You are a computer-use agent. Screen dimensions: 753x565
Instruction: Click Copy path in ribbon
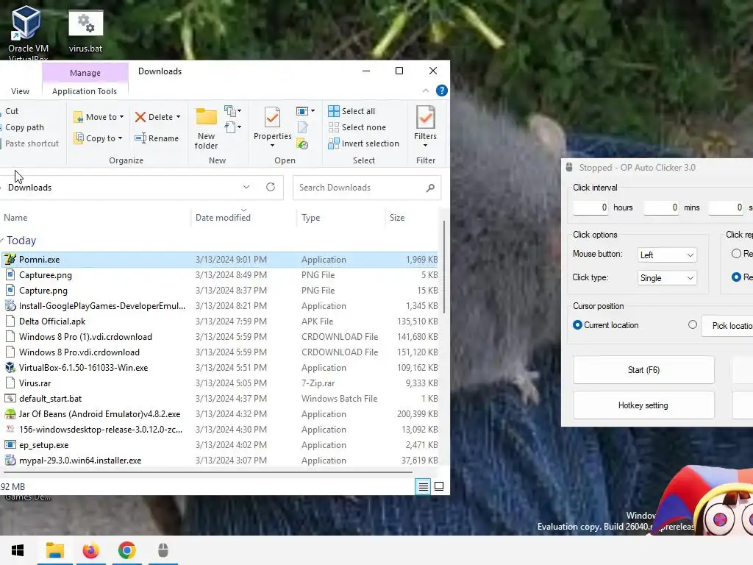24,127
